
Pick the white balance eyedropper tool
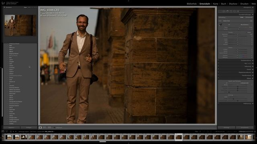click(x=220, y=25)
